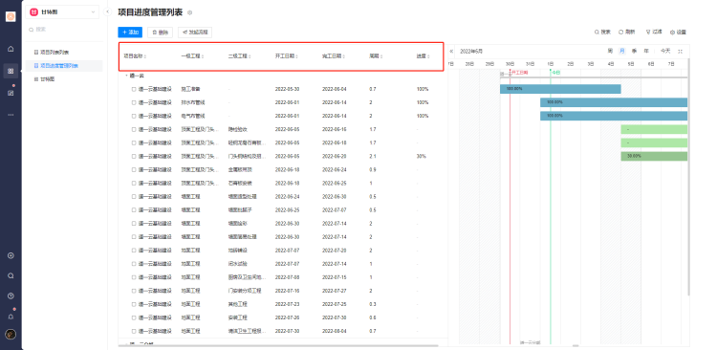The width and height of the screenshot is (717, 350).
Task: Click the first blue 100.00% Gantt bar
Action: tap(560, 89)
